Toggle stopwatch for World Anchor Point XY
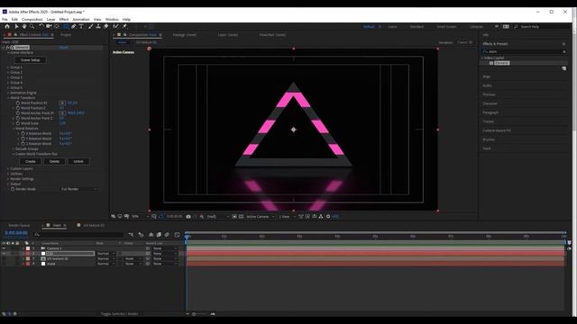 pyautogui.click(x=18, y=113)
